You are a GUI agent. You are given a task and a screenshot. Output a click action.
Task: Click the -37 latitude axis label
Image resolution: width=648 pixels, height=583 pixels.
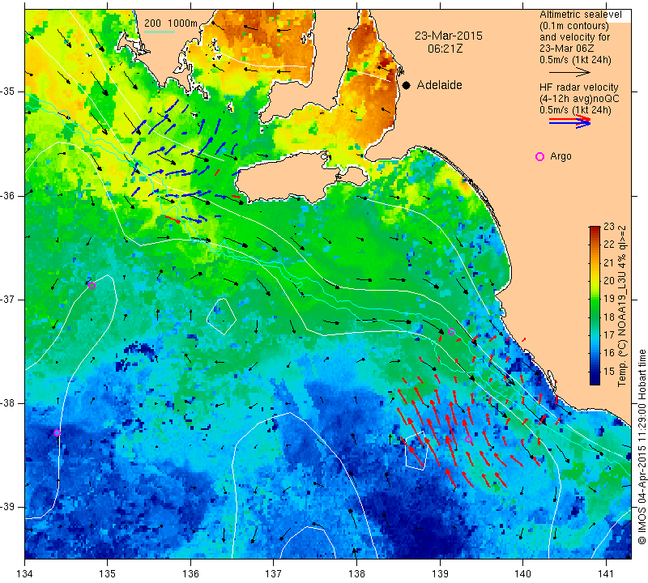coord(8,299)
